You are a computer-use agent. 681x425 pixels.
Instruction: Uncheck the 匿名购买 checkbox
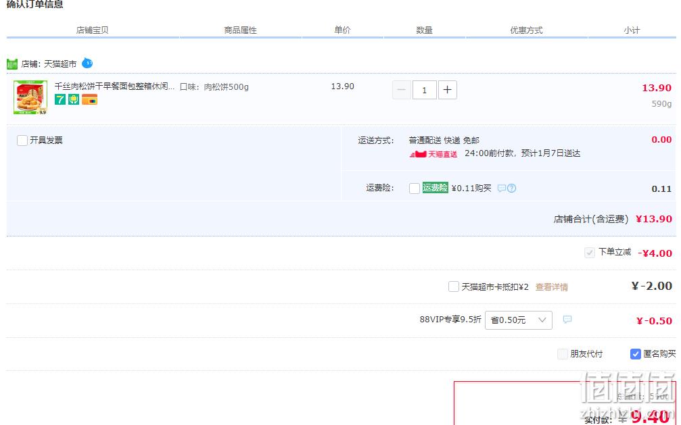pyautogui.click(x=636, y=354)
